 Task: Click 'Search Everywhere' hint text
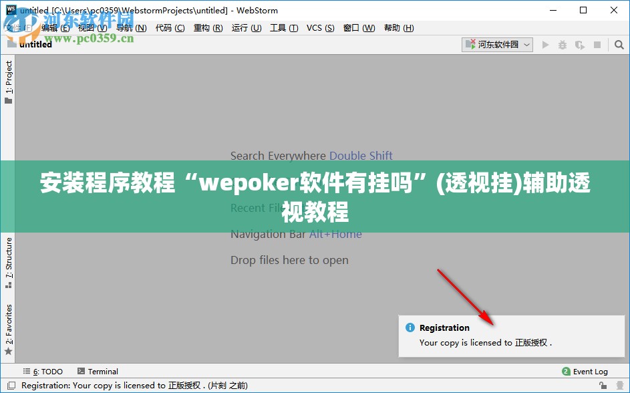tap(278, 156)
